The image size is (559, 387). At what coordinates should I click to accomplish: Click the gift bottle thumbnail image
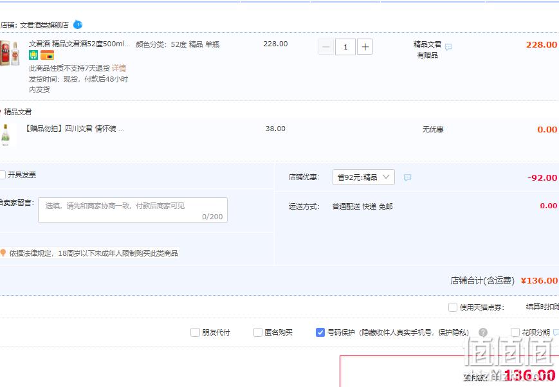(5, 135)
